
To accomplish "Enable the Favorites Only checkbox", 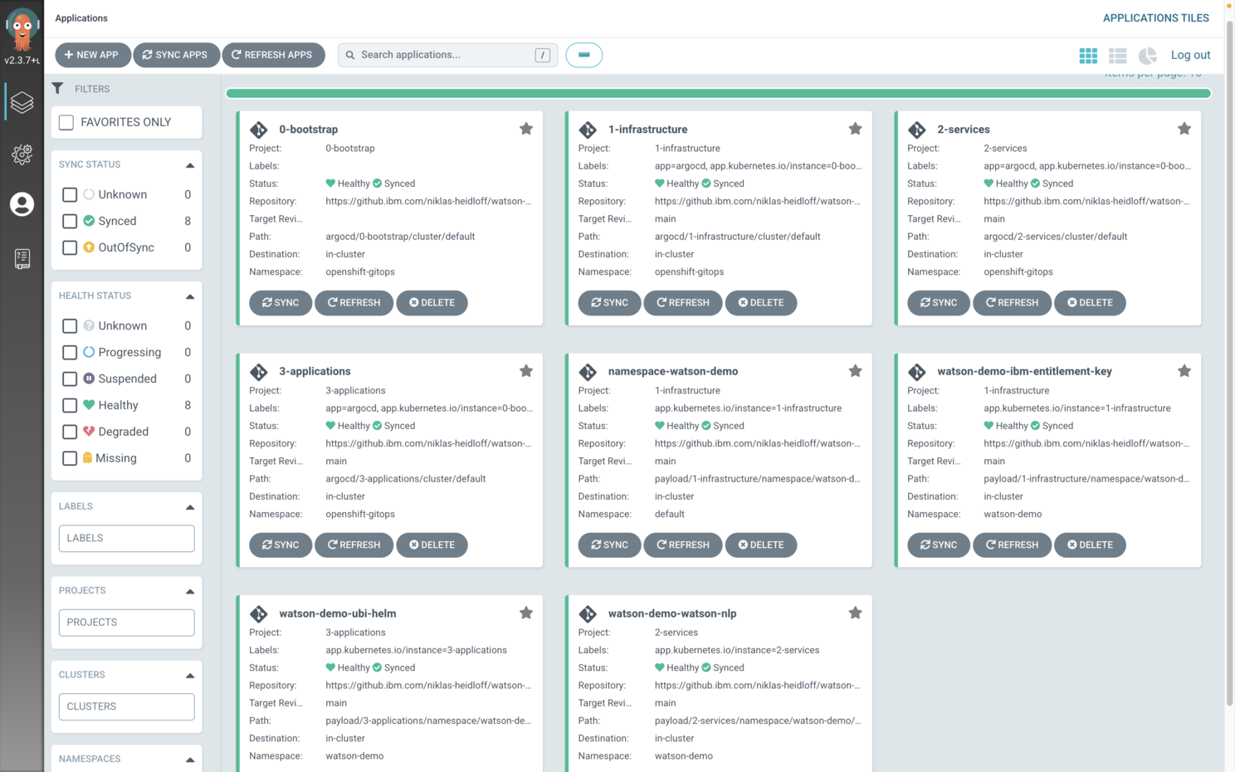I will 66,122.
